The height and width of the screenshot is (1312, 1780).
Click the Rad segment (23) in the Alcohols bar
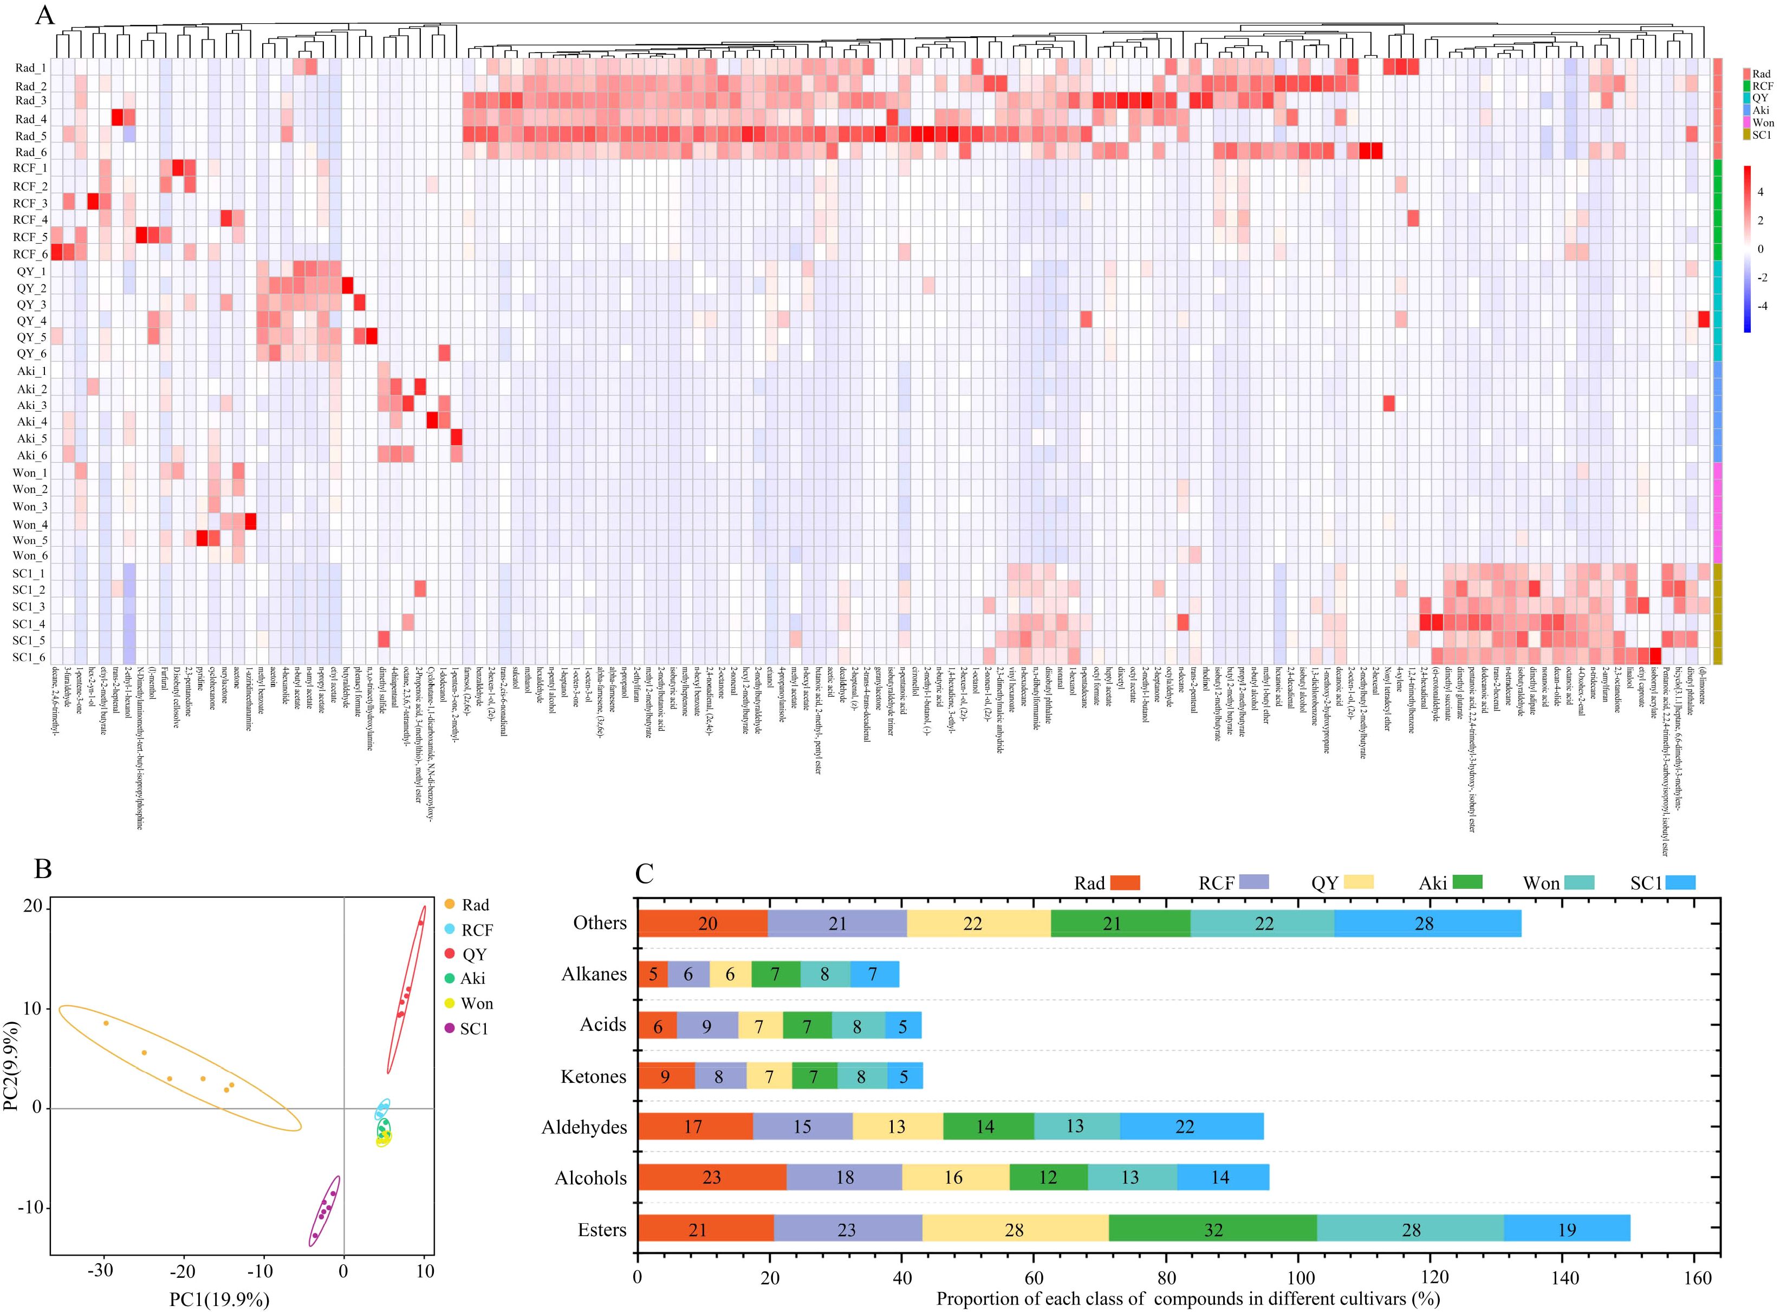point(712,1178)
